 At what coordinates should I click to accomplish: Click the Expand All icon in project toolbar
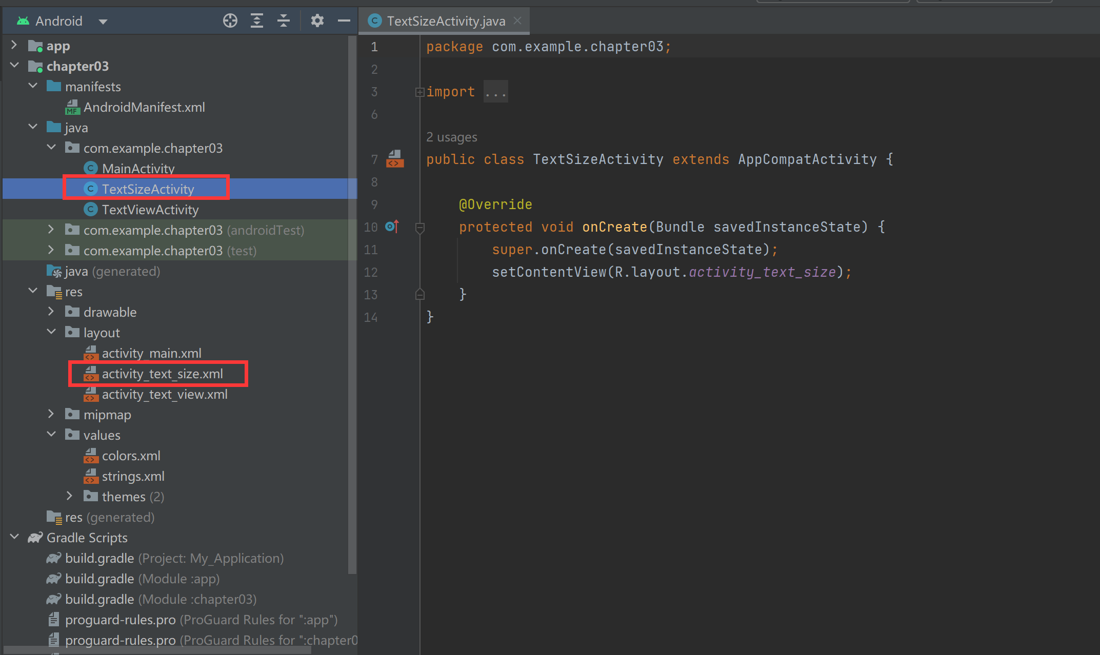257,21
